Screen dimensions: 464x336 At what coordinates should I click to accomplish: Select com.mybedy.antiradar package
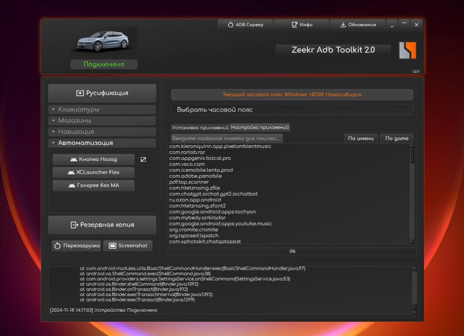(x=197, y=217)
